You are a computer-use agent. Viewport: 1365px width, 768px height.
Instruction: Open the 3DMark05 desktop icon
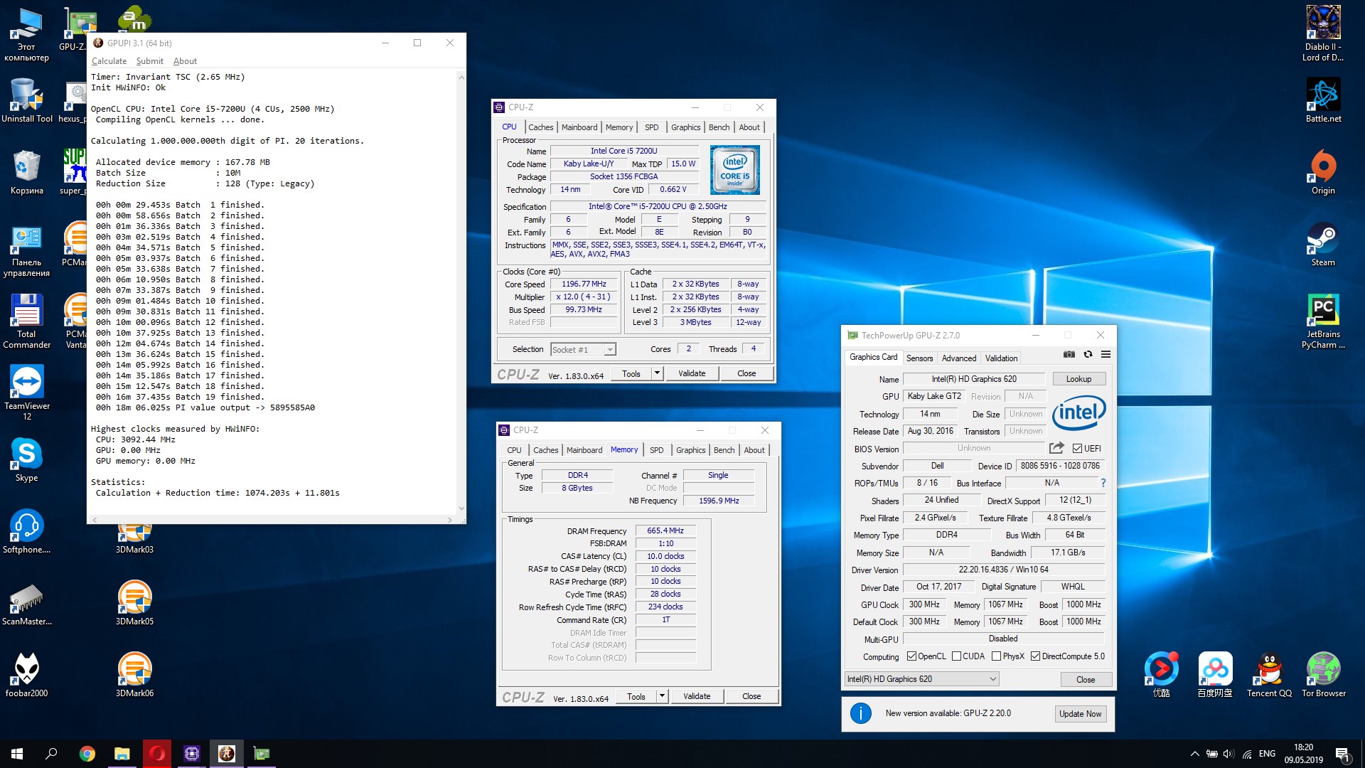click(134, 603)
